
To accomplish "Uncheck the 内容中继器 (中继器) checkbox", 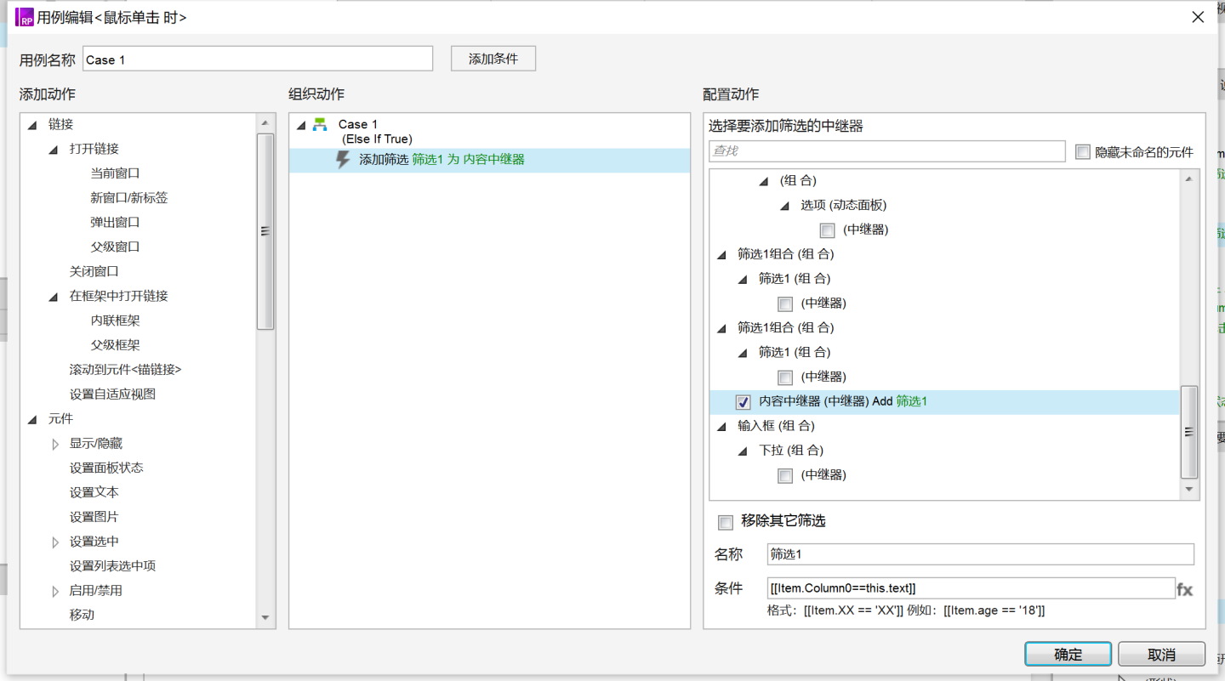I will click(x=743, y=402).
